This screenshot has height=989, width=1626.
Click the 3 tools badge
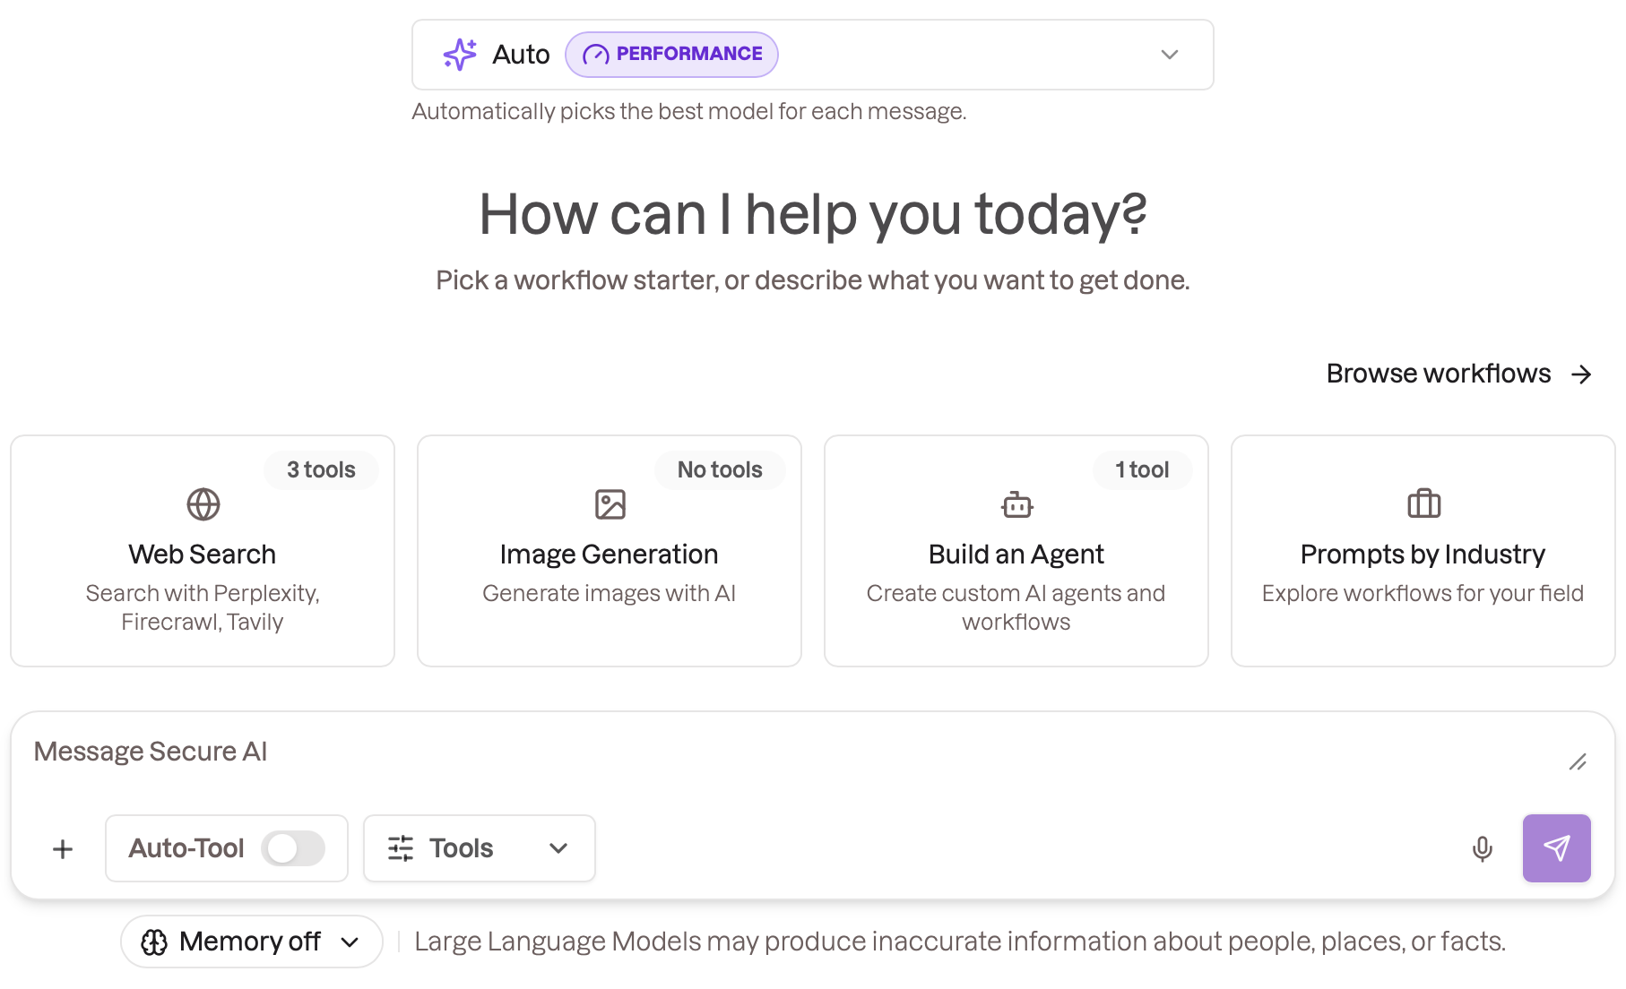tap(321, 470)
